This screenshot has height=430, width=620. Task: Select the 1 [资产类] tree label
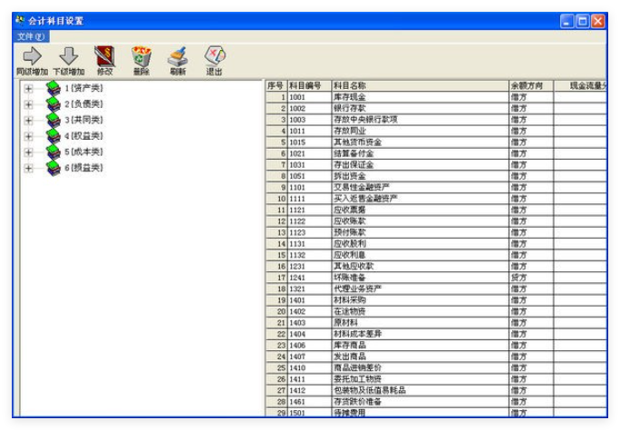[x=83, y=88]
